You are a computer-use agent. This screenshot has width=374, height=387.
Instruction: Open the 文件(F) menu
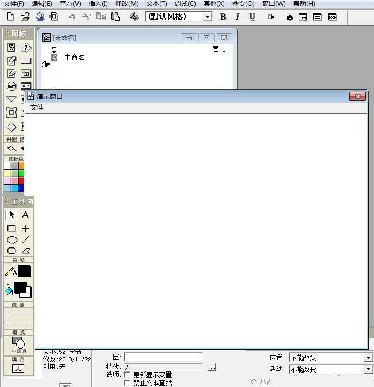[14, 4]
